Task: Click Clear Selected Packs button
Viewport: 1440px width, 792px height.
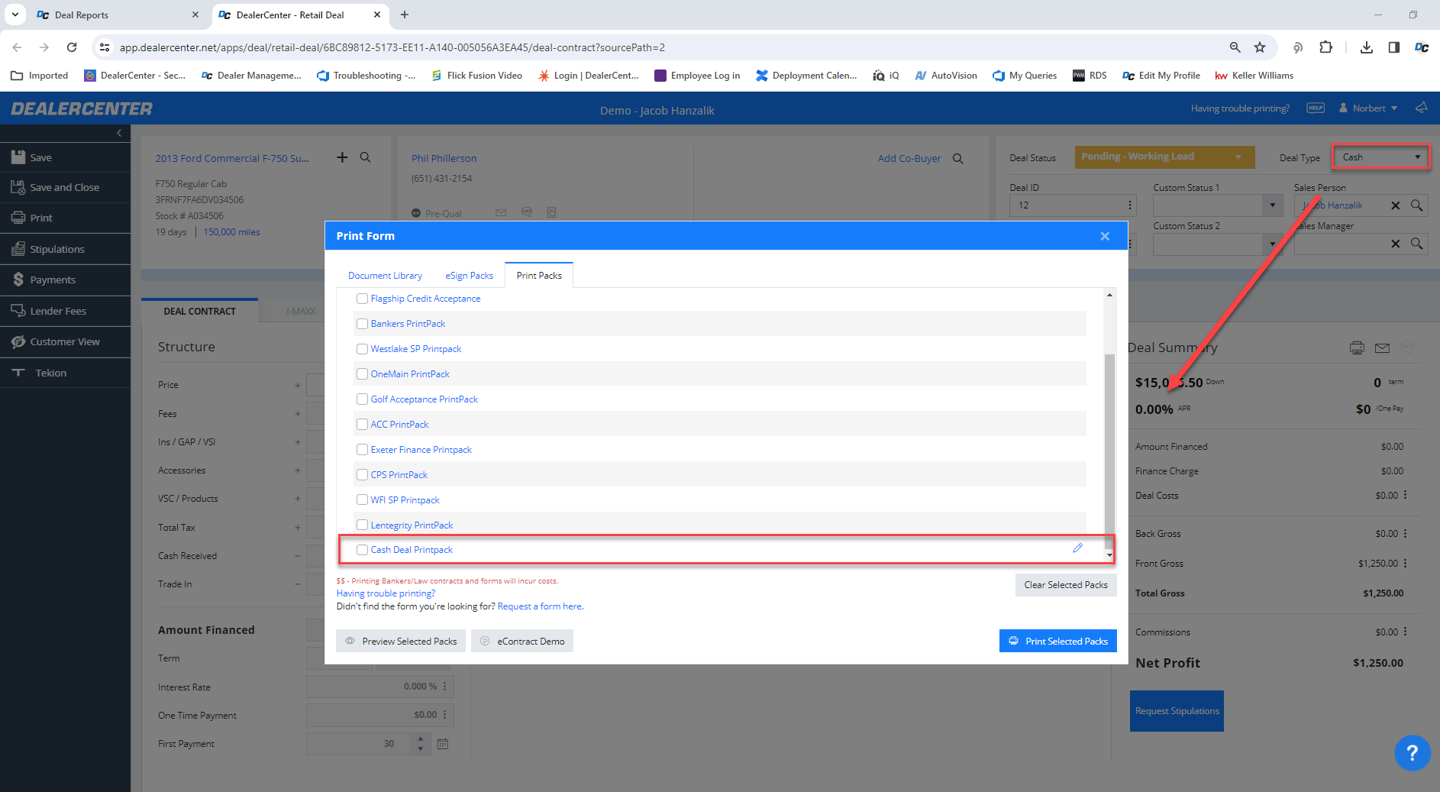Action: (x=1066, y=585)
